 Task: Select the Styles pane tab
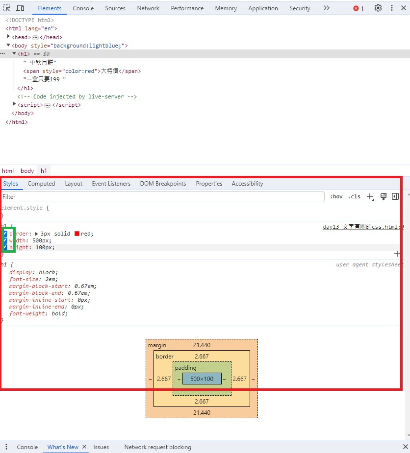point(11,184)
